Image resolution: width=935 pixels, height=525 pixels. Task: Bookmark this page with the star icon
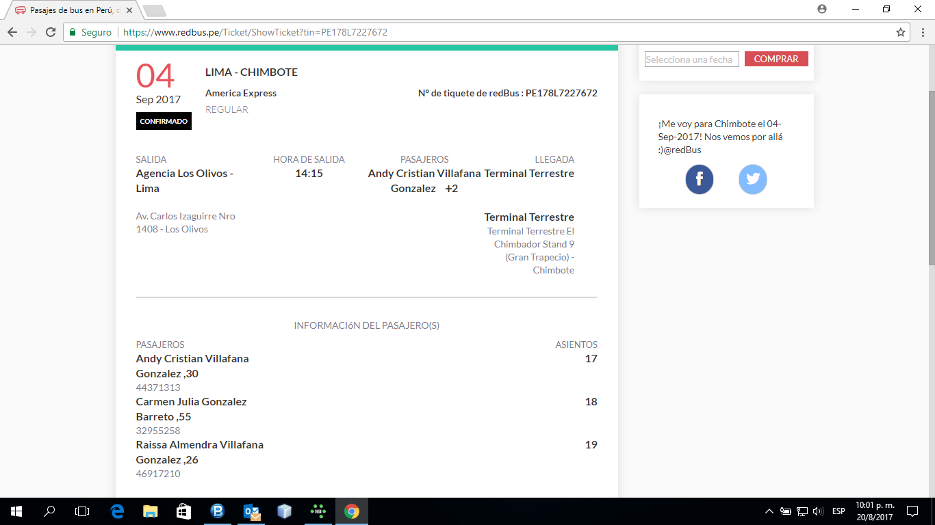coord(901,32)
